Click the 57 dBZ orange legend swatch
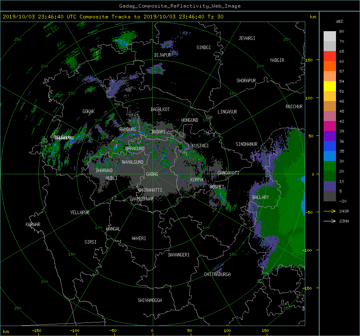The height and width of the screenshot is (336, 360). (330, 66)
